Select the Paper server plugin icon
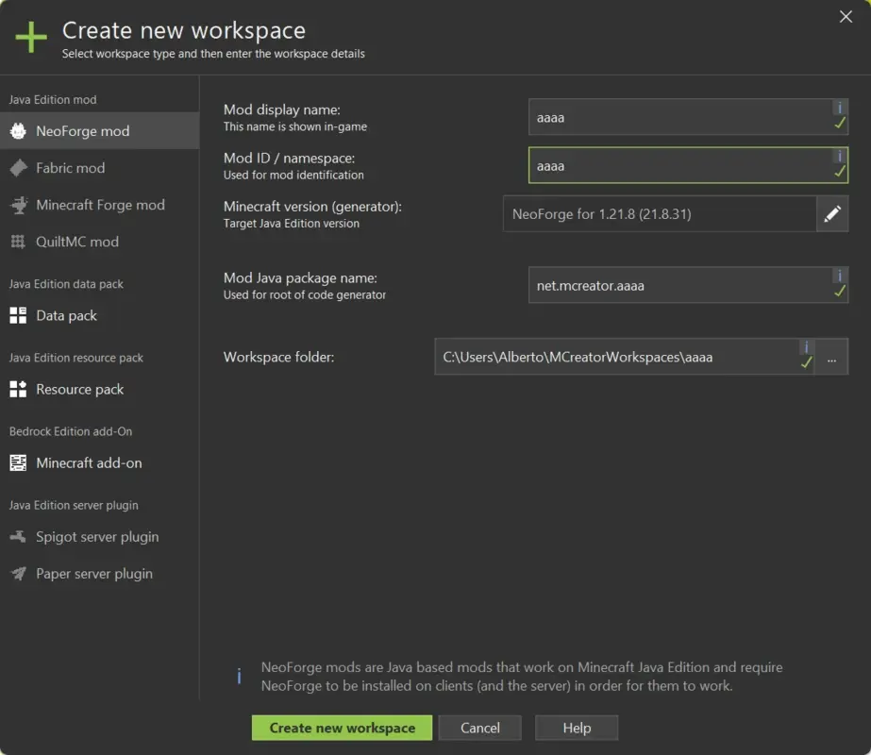 (20, 573)
